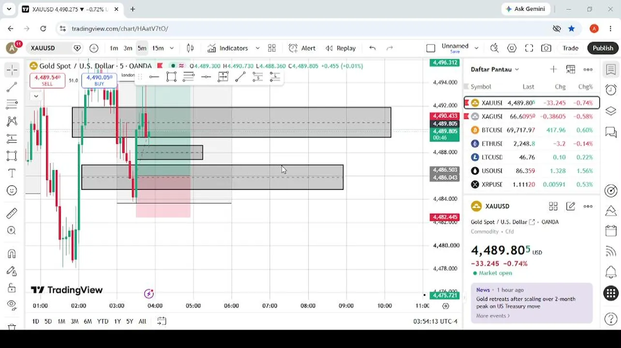This screenshot has height=348, width=621.
Task: Expand favorite indicators dropdown arrow
Action: pos(257,48)
